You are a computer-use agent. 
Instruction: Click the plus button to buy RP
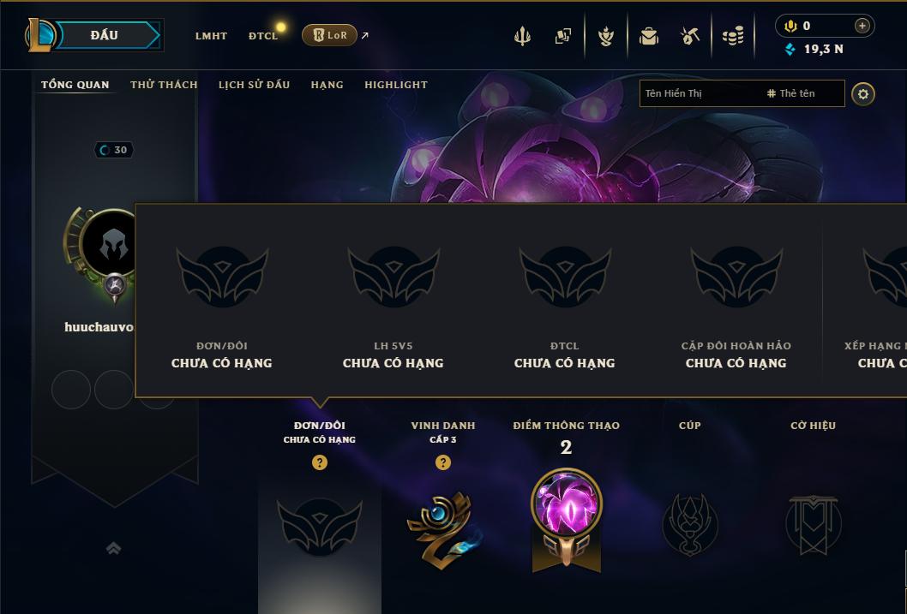pyautogui.click(x=862, y=26)
